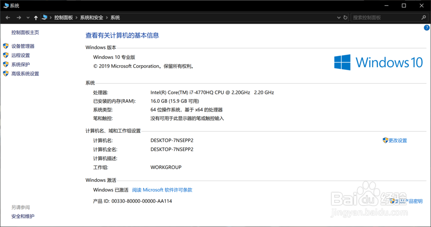Image resolution: width=431 pixels, height=227 pixels.
Task: Go forward with the right arrow button
Action: click(19, 18)
